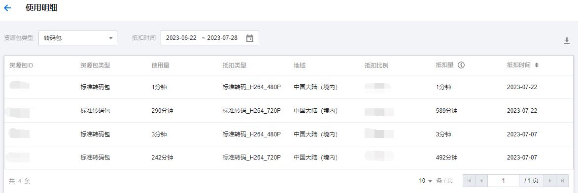Click the 2023-07-07 date in third row
The width and height of the screenshot is (578, 193).
coord(522,134)
